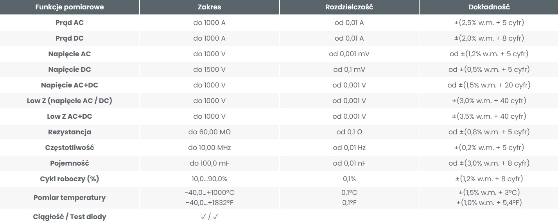Click the Rezystancja row label
Screen dimensions: 558x223
[x=70, y=132]
